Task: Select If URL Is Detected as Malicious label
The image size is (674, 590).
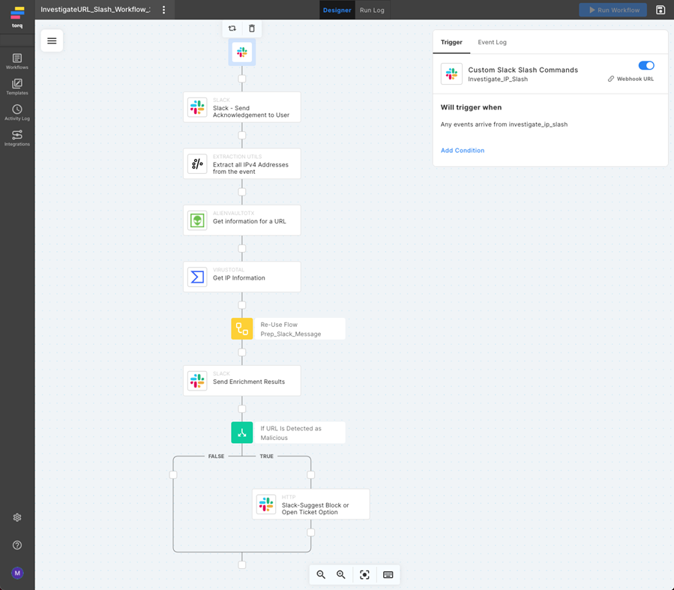Action: [x=300, y=433]
